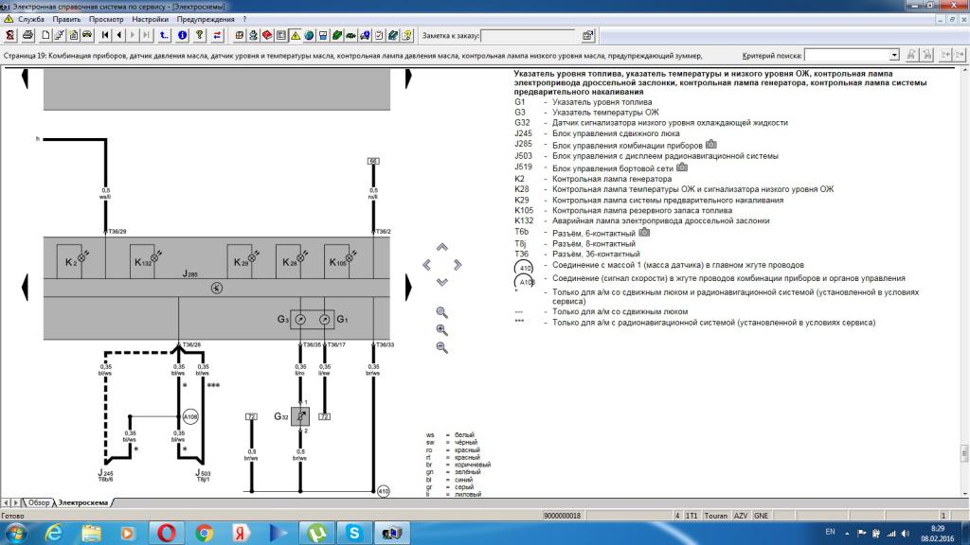Click camera icon next to T6b entry
The width and height of the screenshot is (970, 545).
(x=644, y=232)
